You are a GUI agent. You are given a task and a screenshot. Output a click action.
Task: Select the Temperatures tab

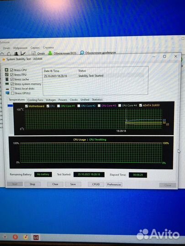point(17,100)
